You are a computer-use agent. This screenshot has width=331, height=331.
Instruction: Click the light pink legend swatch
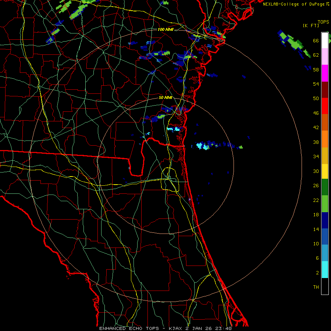[325, 57]
